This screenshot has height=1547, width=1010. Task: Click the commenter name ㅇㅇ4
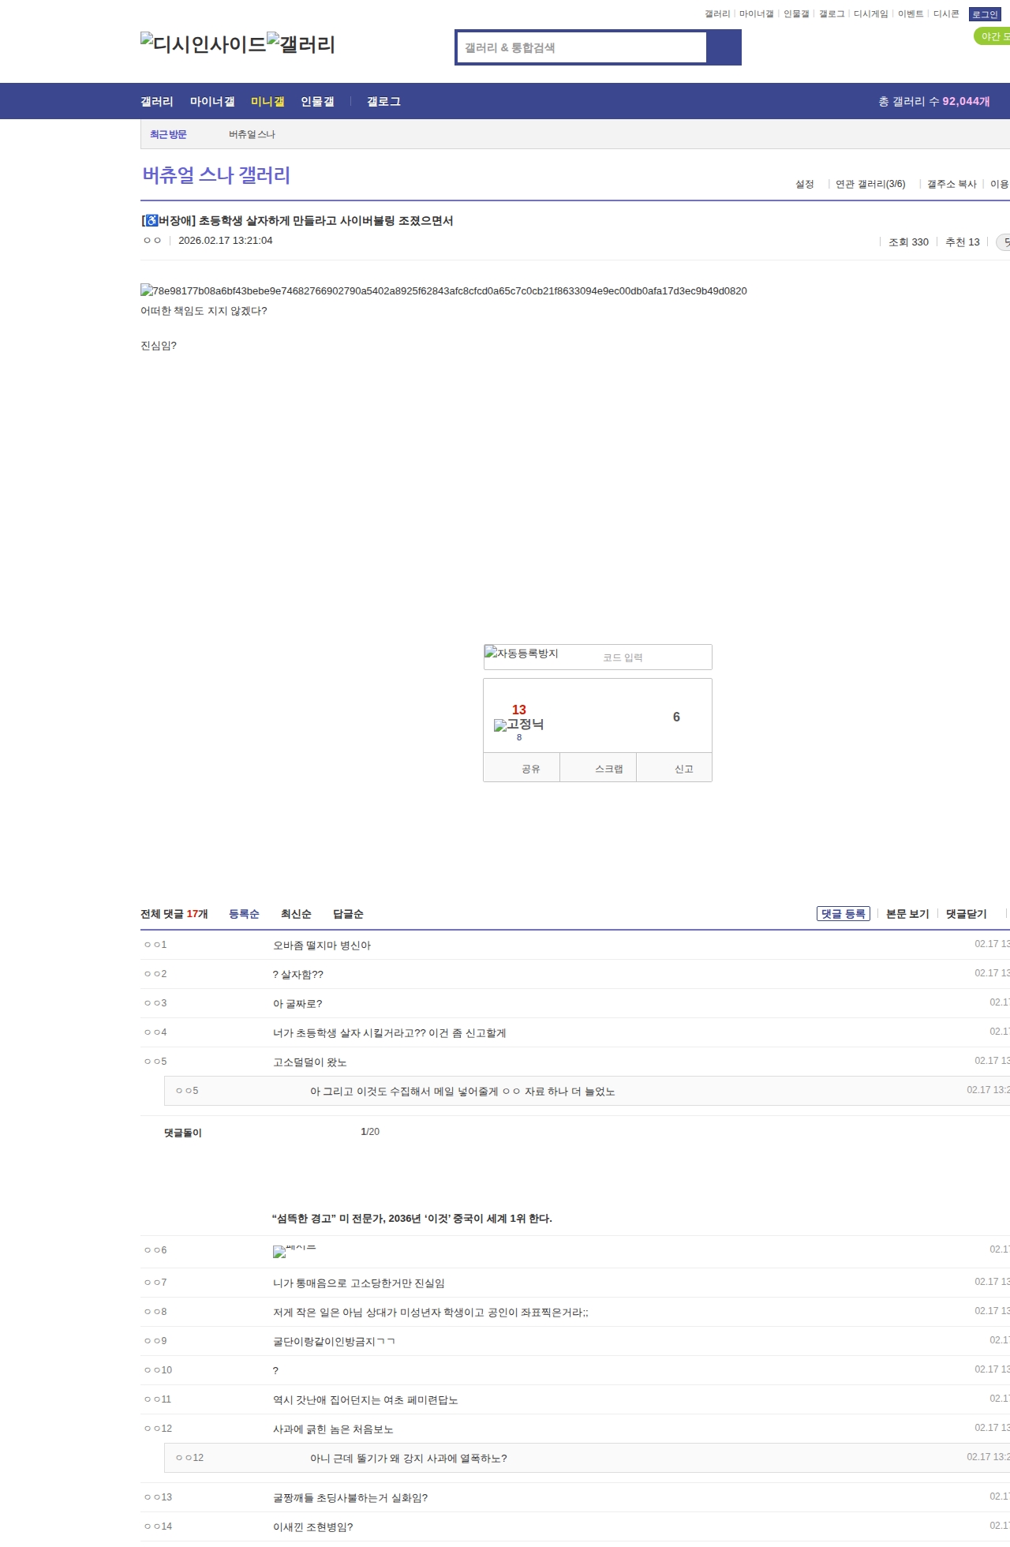pyautogui.click(x=155, y=1032)
